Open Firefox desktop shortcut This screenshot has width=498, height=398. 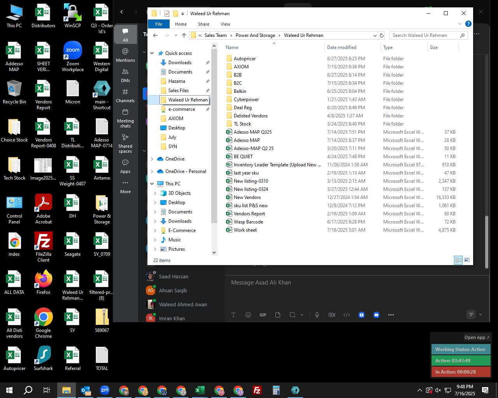pos(44,283)
